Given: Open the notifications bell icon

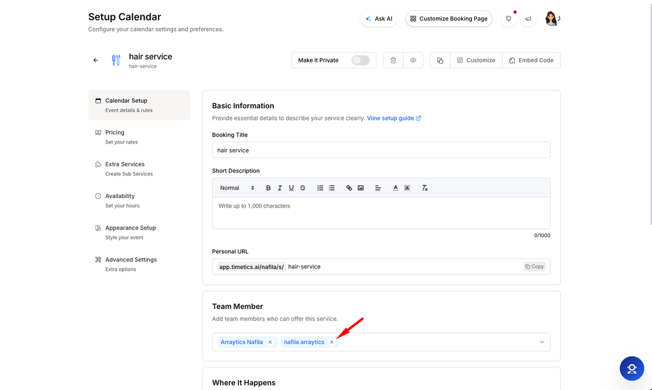Looking at the screenshot, I should pos(508,18).
